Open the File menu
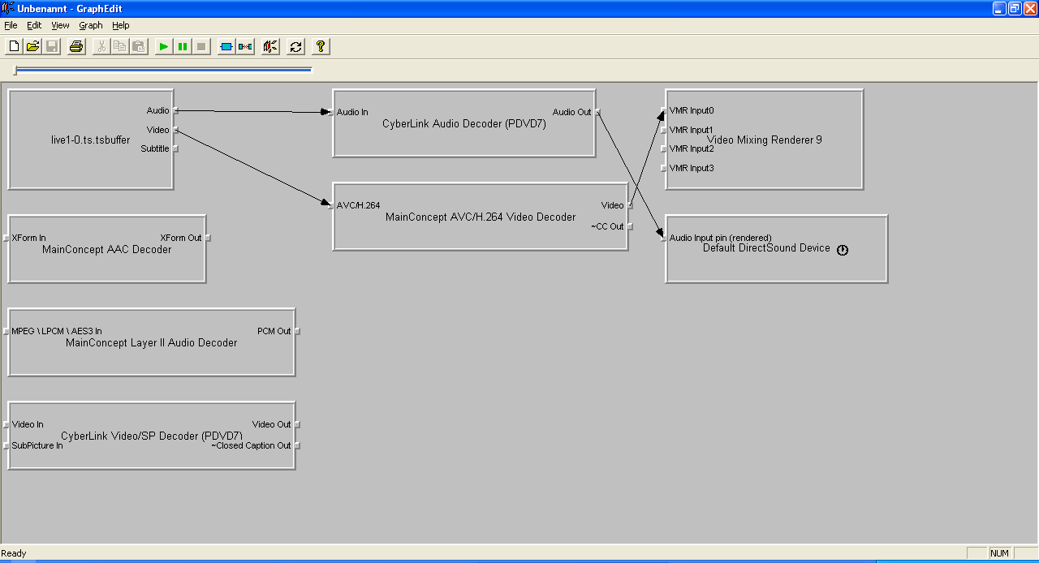This screenshot has height=563, width=1039. pos(11,25)
